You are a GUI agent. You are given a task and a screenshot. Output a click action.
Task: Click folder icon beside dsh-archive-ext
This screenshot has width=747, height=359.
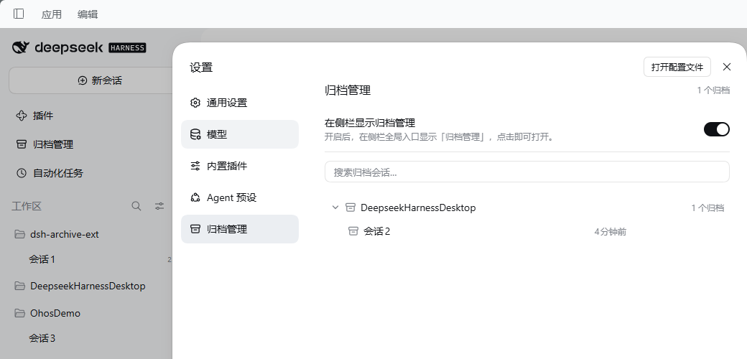point(19,234)
